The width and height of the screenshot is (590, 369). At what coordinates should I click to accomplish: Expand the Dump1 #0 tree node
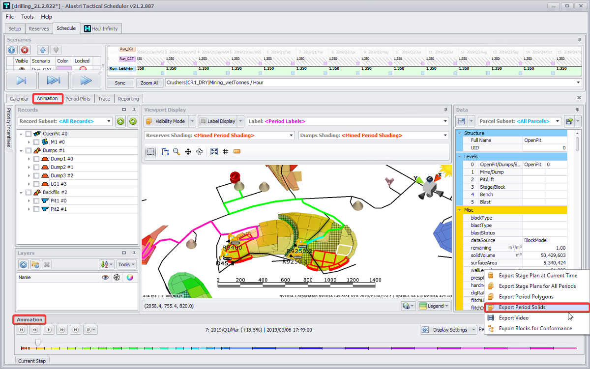[29, 159]
